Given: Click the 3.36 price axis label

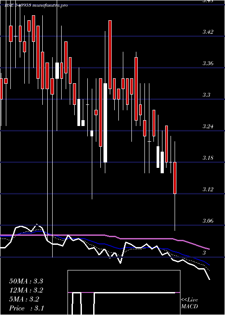Looking at the screenshot, I should (208, 63).
